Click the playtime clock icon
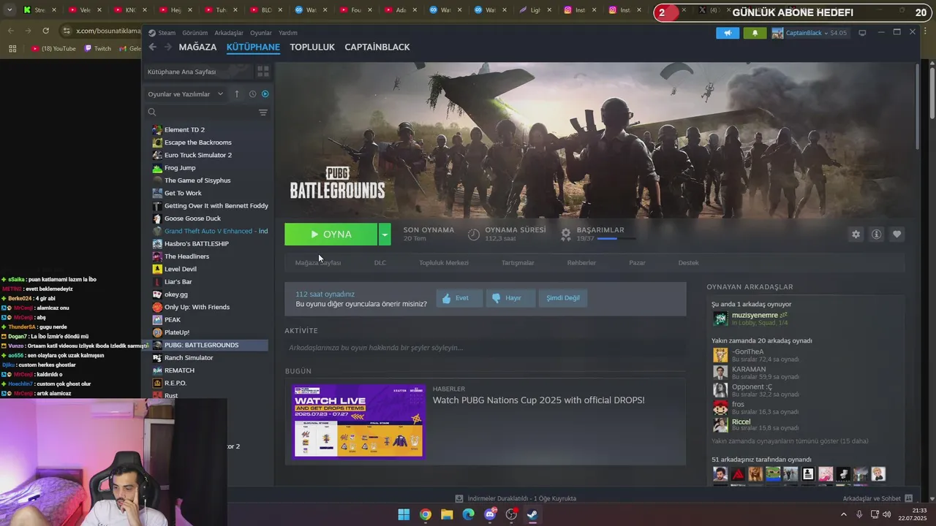This screenshot has width=936, height=526. click(x=474, y=234)
